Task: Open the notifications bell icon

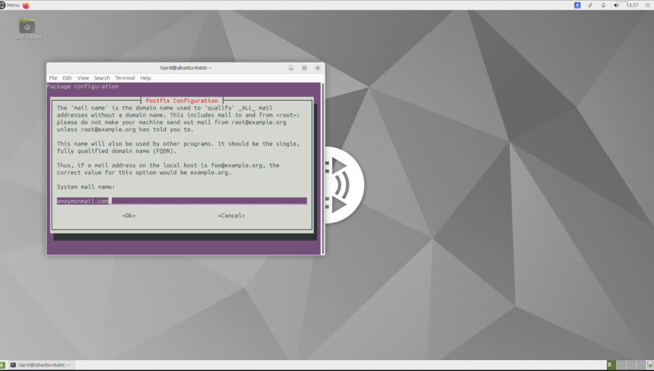Action: coord(603,5)
